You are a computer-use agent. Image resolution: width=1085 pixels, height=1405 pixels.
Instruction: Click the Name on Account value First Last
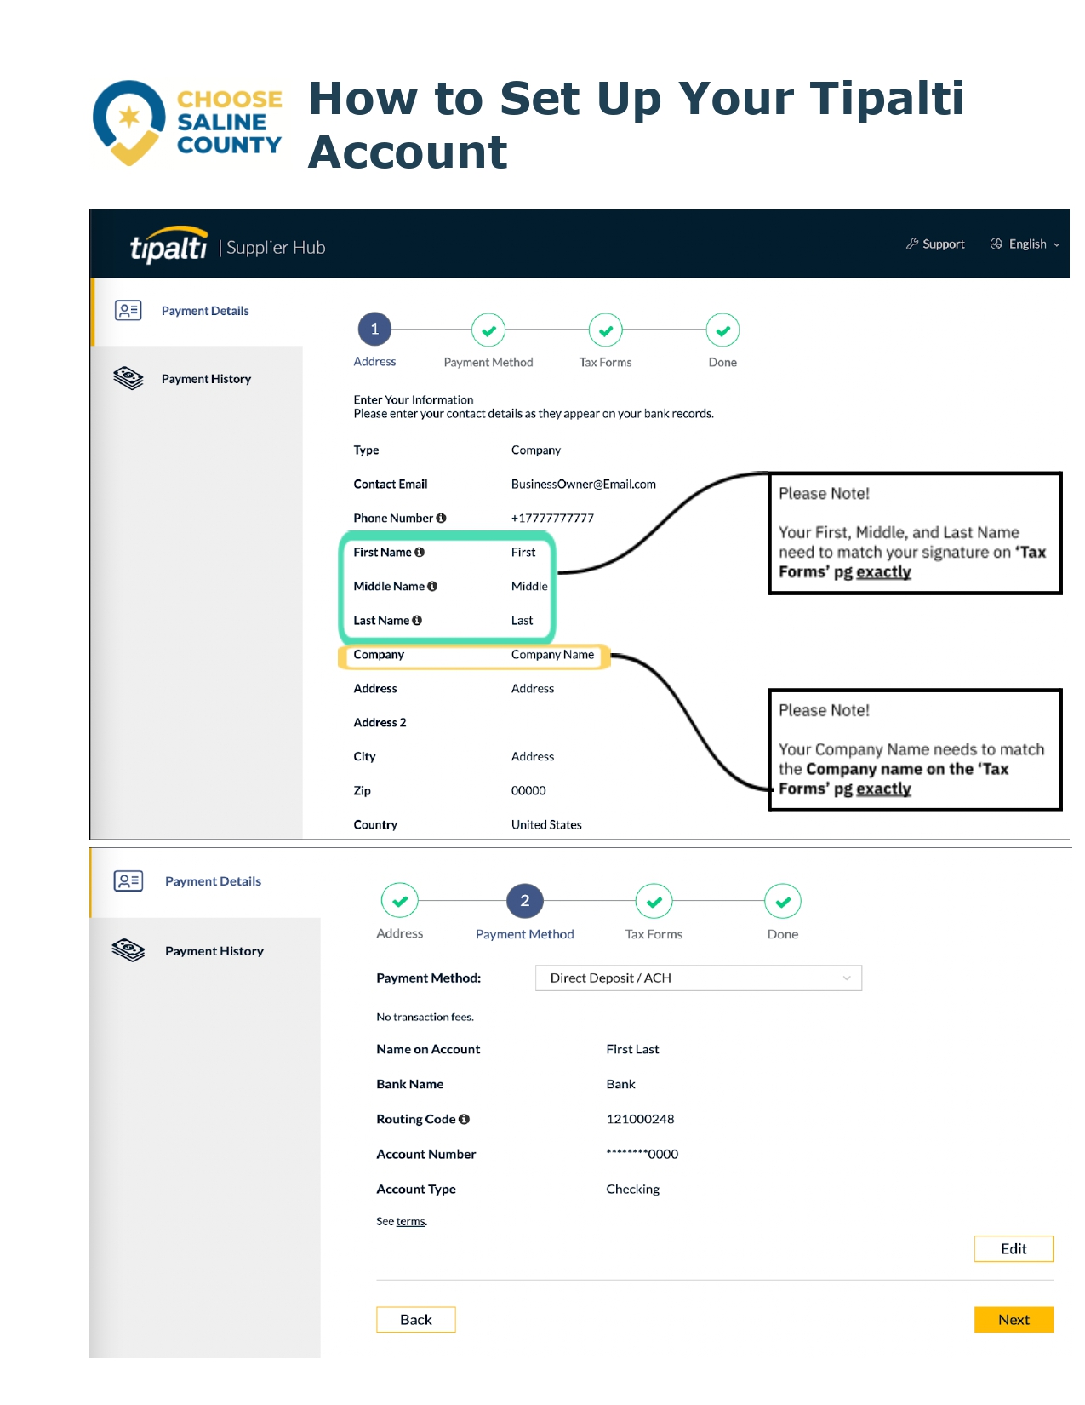[x=632, y=1049]
